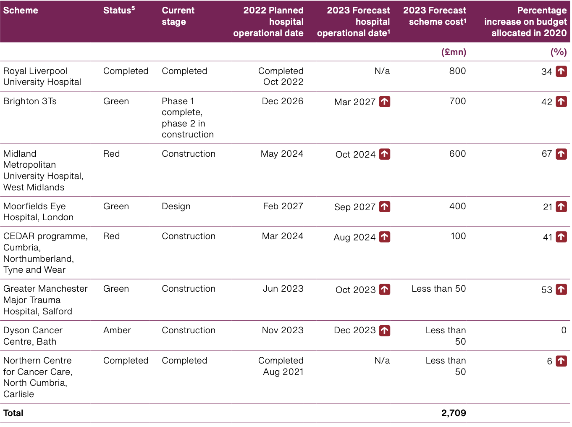Click the 0 percent value for Dyson
This screenshot has height=427, width=572.
[x=564, y=330]
